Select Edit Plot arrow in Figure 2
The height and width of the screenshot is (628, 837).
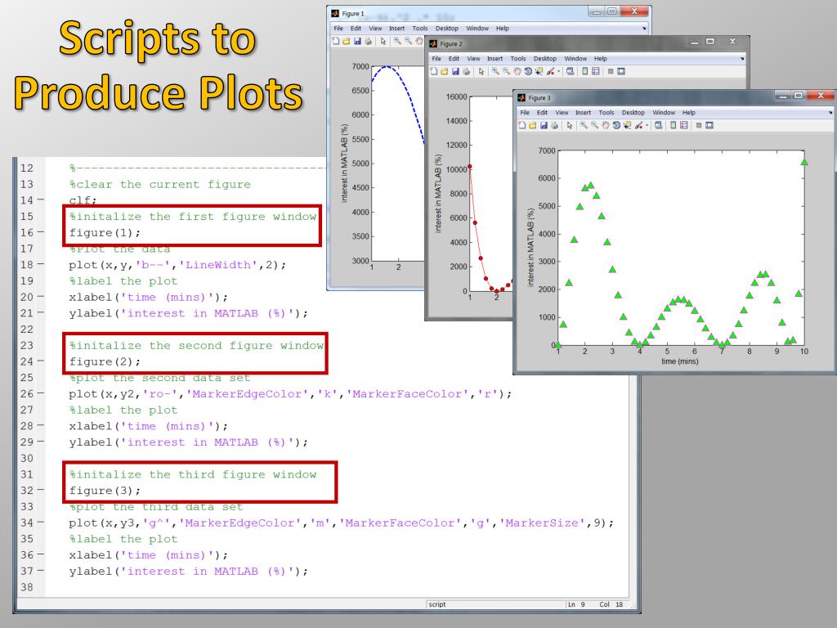tap(481, 71)
